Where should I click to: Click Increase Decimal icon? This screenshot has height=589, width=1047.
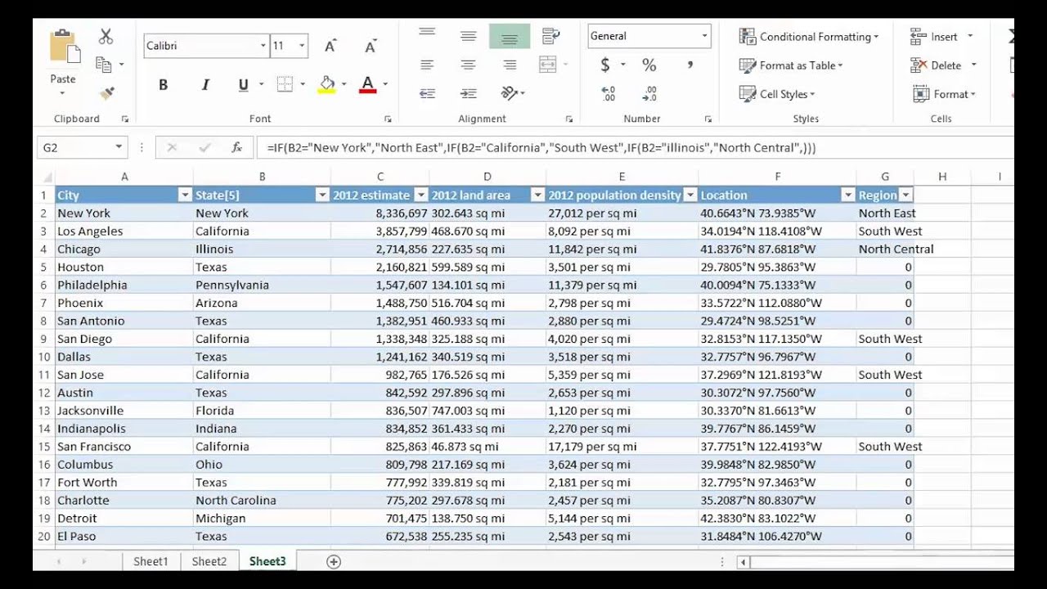click(x=608, y=94)
